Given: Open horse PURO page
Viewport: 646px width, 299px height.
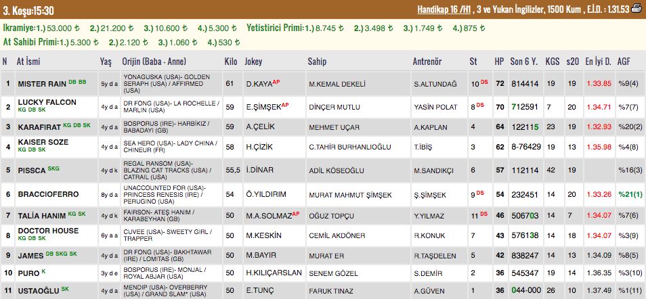Looking at the screenshot, I should coord(28,273).
